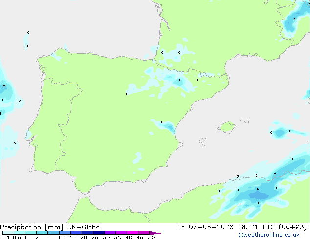Click the 'Th 07-05-2026' date text
310x239 pixels.
pyautogui.click(x=205, y=227)
